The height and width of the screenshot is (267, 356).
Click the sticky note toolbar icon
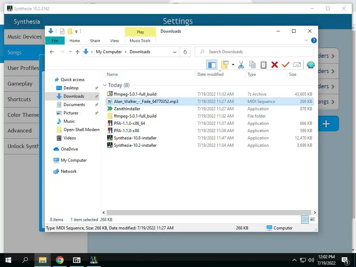coord(225,65)
